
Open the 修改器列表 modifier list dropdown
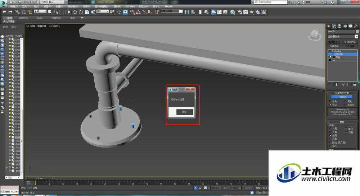coord(343,36)
